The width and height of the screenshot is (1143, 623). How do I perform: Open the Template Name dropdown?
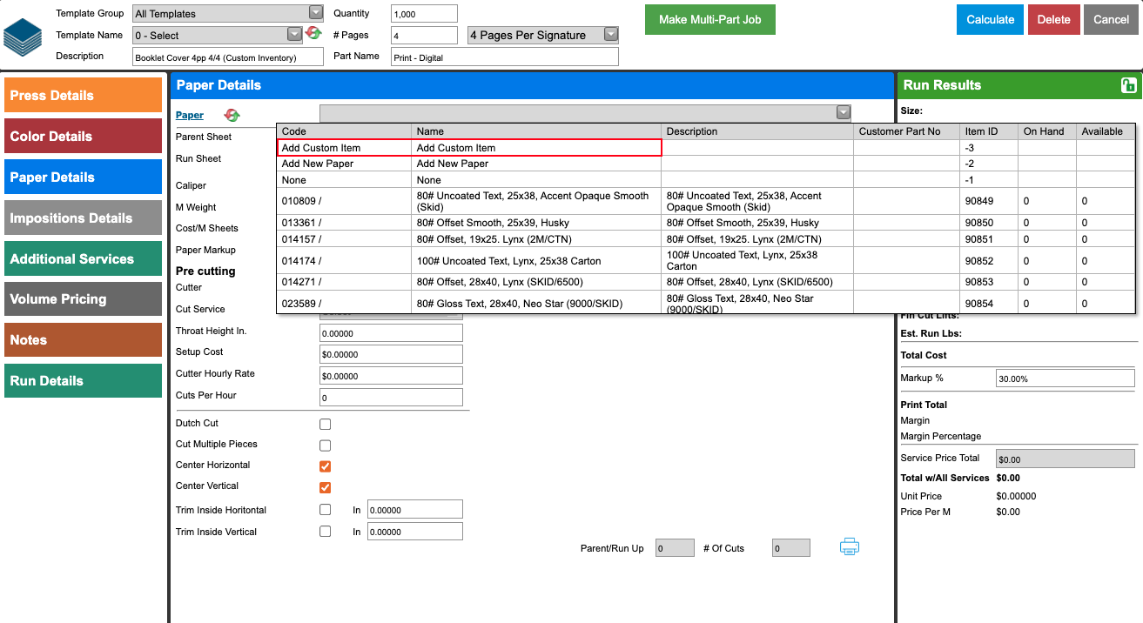coord(217,35)
